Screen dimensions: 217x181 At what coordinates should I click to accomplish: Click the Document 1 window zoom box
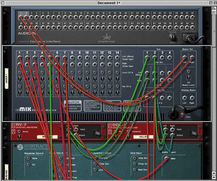pos(211,3)
